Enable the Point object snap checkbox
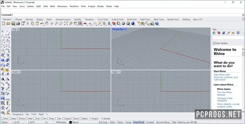 pos(18,119)
